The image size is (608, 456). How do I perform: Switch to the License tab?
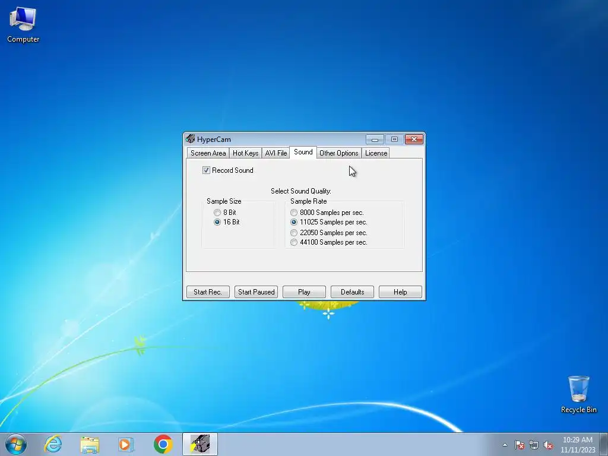pos(376,153)
